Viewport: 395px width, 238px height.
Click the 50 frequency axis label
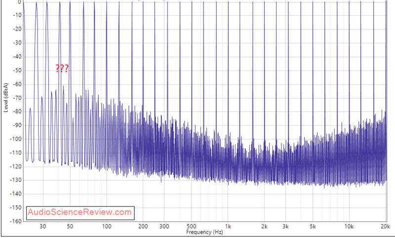tap(70, 227)
